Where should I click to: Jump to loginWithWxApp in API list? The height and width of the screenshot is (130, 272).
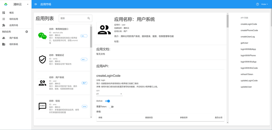point(248,62)
